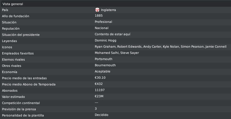Select favourite employee Mohamed Salhi
Screen dimensions: 231x119
106,53
